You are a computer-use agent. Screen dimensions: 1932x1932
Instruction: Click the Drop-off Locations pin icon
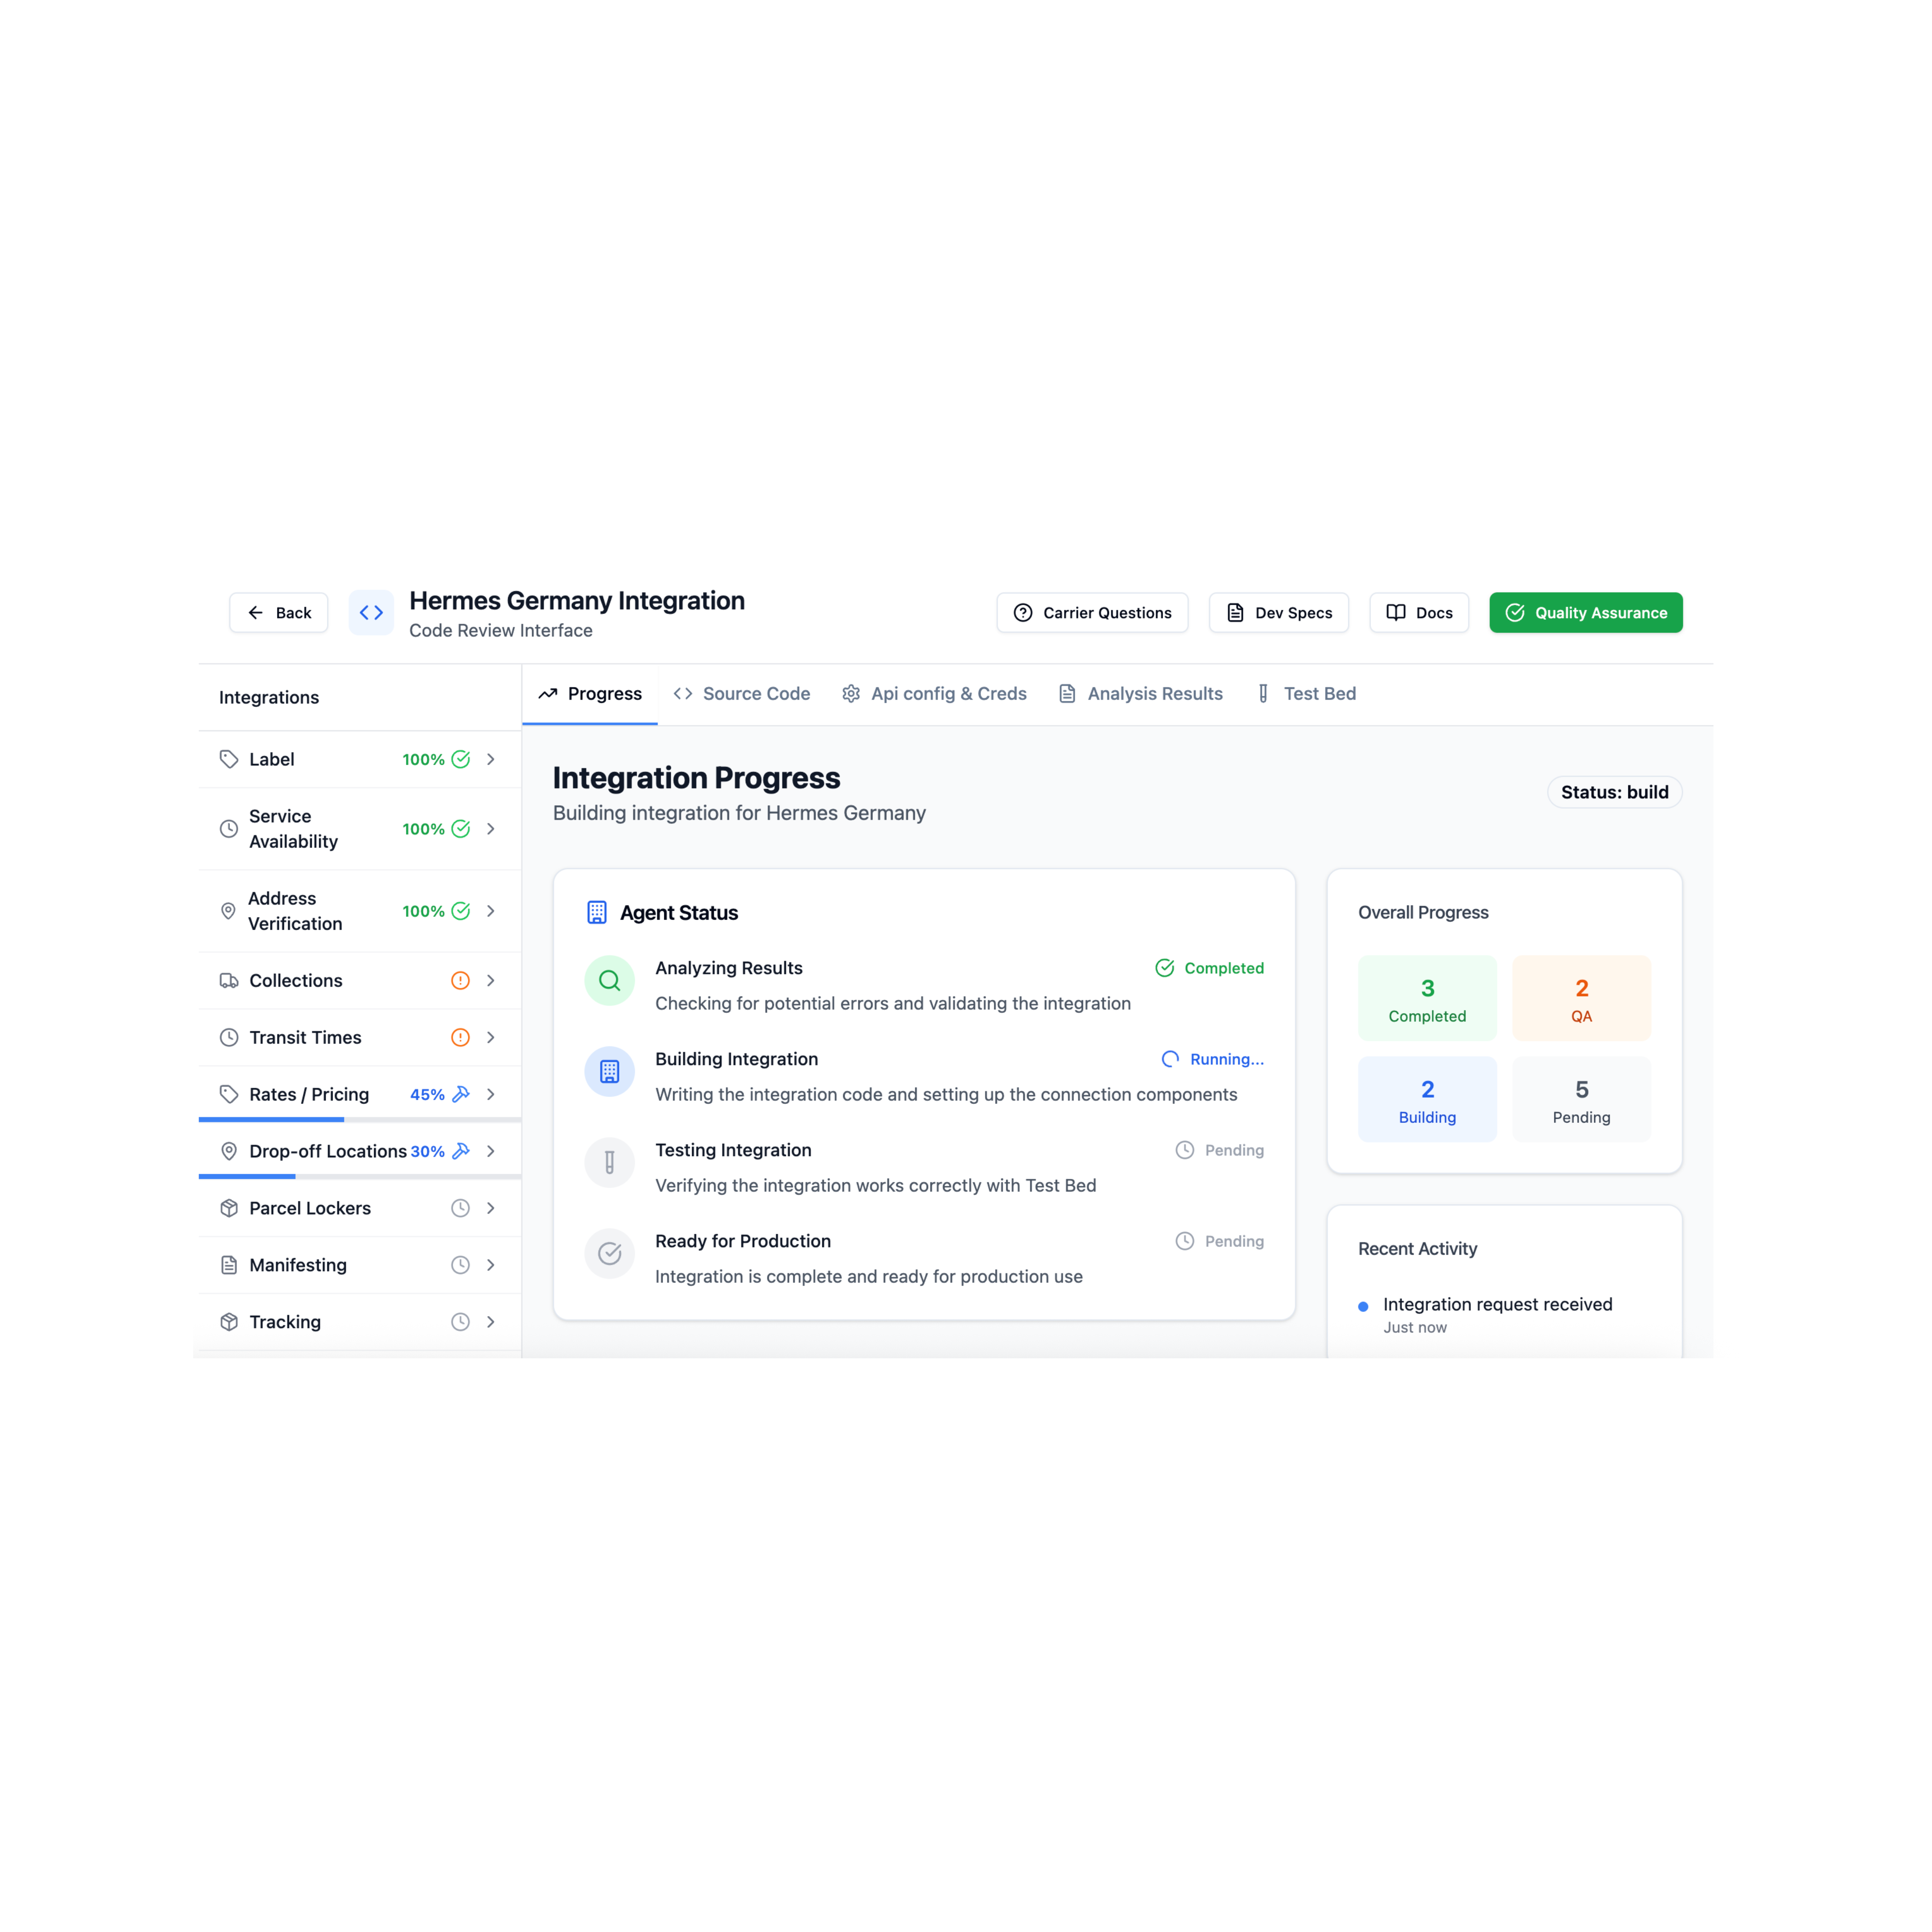(x=229, y=1151)
